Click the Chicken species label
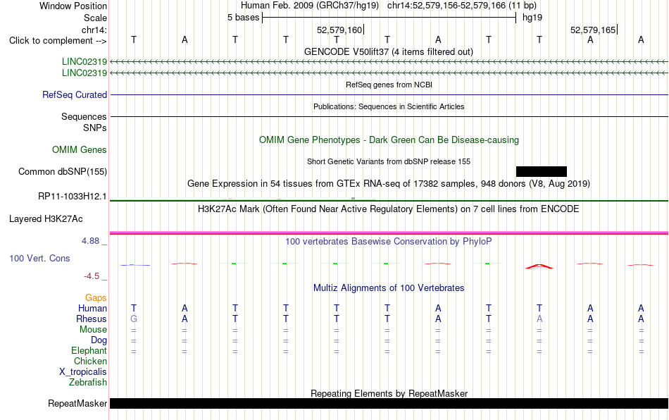 tap(90, 361)
